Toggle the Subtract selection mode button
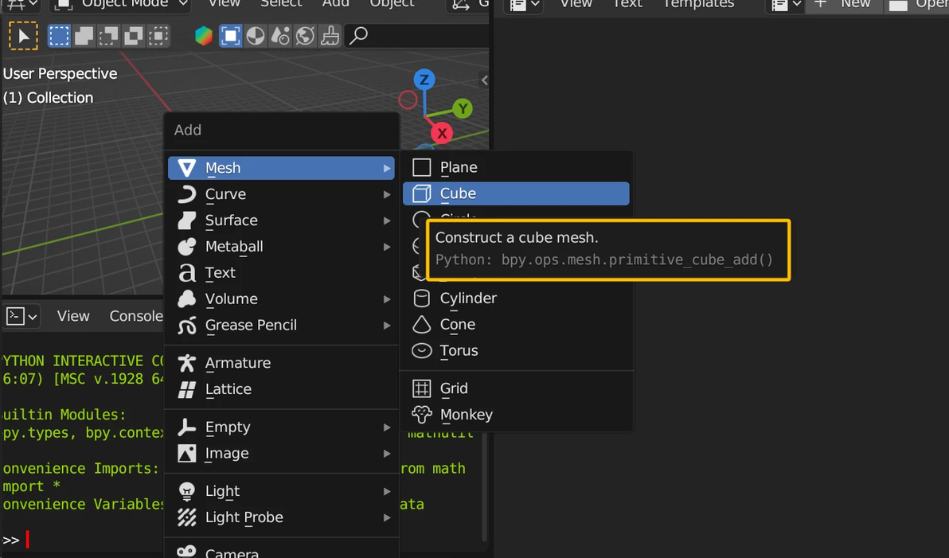Viewport: 949px width, 558px height. (109, 36)
